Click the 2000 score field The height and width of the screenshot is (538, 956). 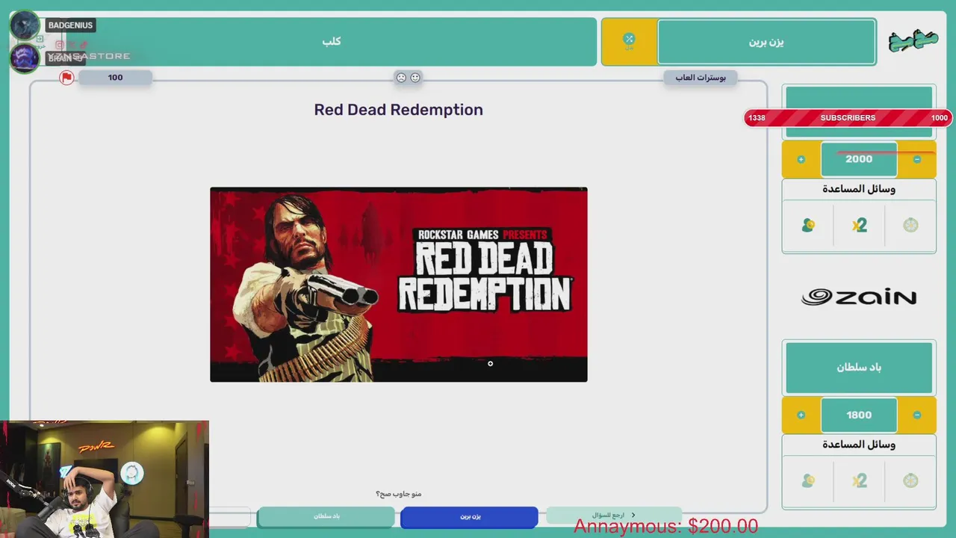(x=859, y=159)
